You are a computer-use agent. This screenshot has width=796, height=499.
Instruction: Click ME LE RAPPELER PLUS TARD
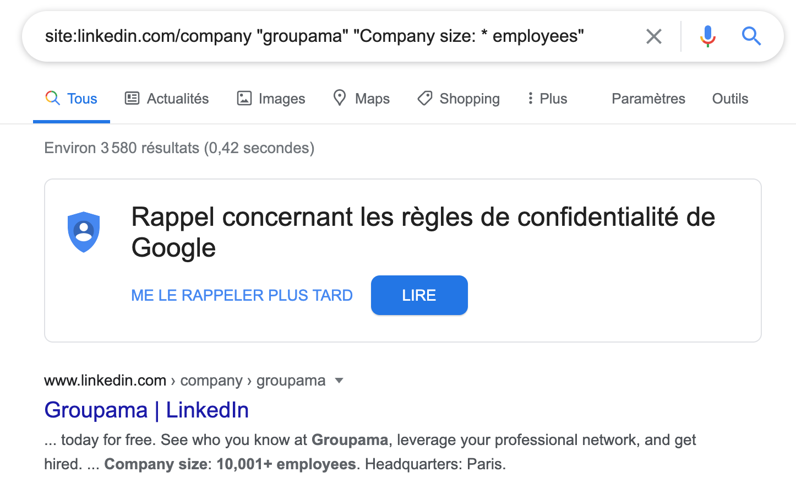[242, 295]
